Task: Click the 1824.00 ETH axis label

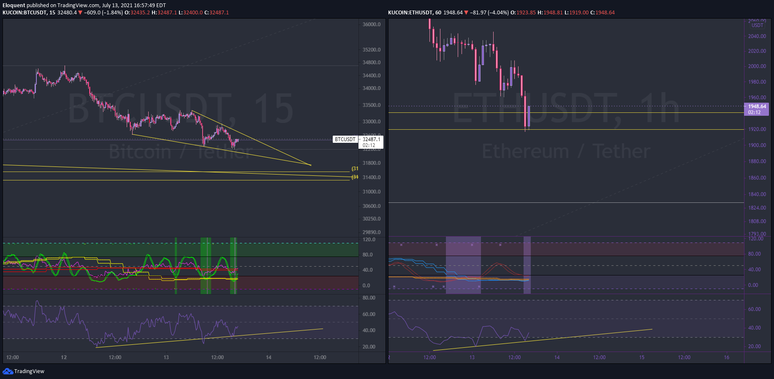Action: click(757, 208)
